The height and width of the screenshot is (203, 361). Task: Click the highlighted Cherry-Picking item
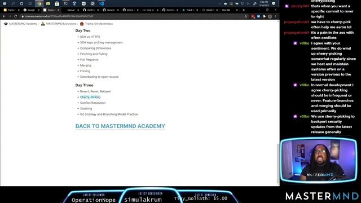[x=90, y=97]
